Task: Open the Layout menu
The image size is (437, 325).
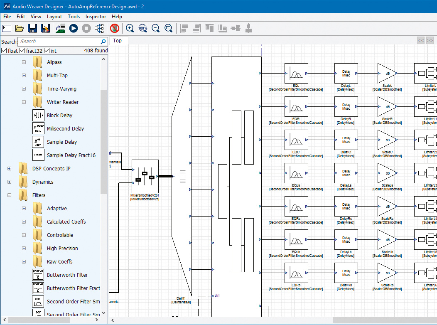Action: 54,17
